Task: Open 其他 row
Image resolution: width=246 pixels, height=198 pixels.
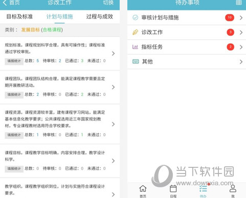Action: [187, 62]
